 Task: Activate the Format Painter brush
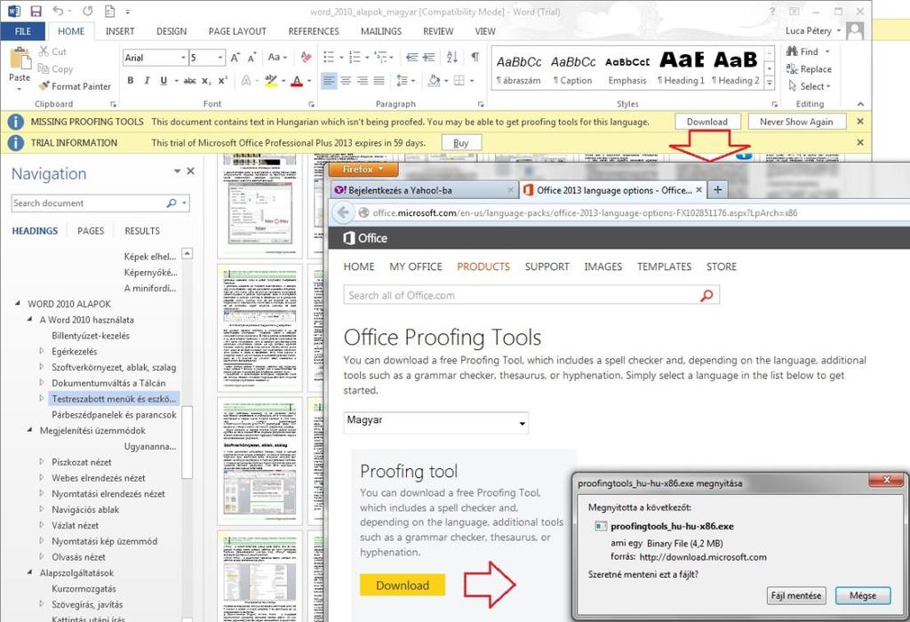tap(75, 86)
